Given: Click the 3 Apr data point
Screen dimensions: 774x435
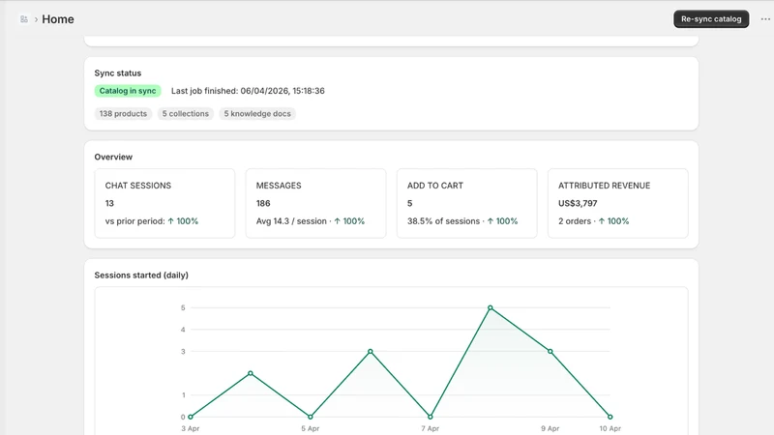Looking at the screenshot, I should [191, 417].
